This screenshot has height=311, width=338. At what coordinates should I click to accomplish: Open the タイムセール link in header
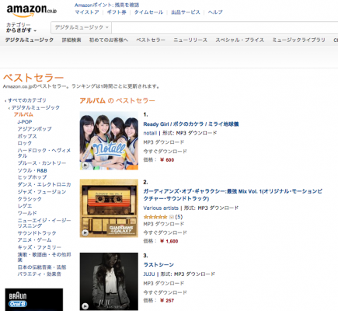point(148,12)
